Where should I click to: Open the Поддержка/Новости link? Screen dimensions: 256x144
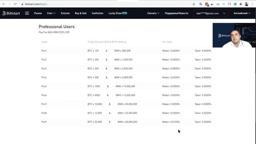pos(176,13)
